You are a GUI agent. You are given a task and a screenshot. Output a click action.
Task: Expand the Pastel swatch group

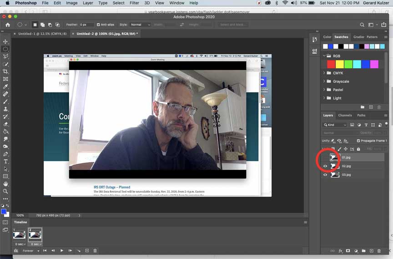(x=324, y=90)
